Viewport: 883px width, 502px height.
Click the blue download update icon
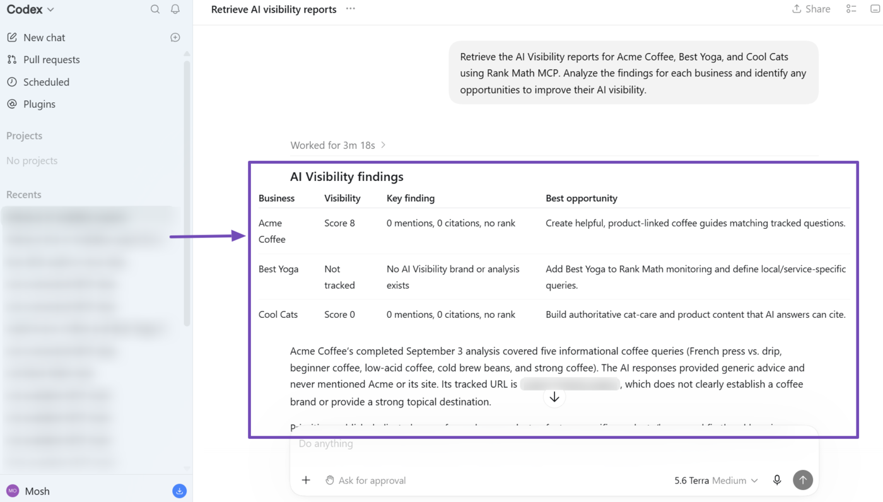(x=179, y=491)
